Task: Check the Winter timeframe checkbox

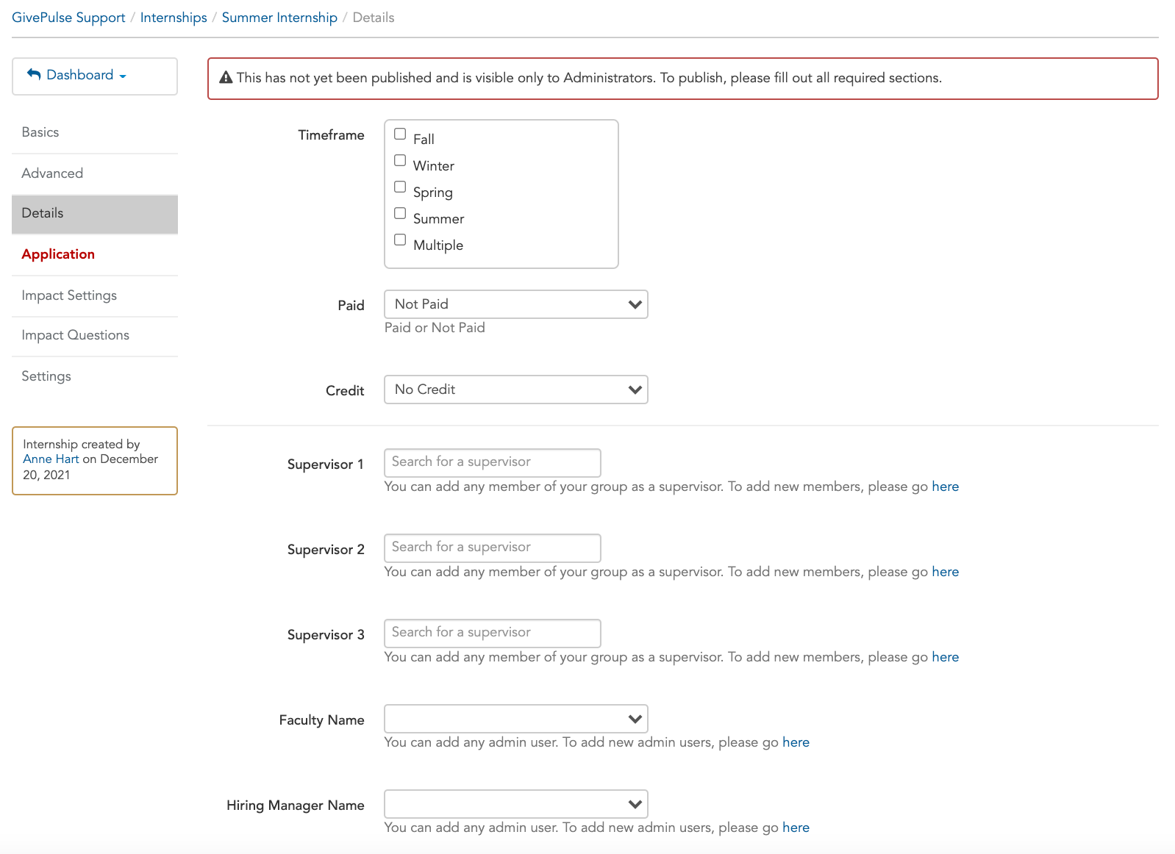Action: (400, 160)
